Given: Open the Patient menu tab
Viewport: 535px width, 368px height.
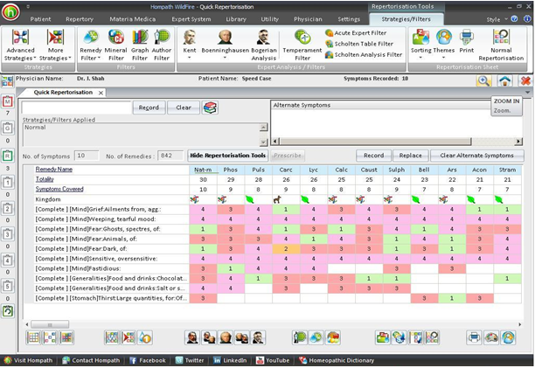Looking at the screenshot, I should click(40, 19).
